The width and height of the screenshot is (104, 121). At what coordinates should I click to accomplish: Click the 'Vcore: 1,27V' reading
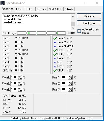pos(15,112)
